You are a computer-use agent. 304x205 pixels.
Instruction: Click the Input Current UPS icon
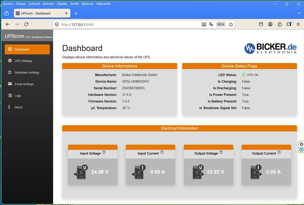click(x=139, y=172)
